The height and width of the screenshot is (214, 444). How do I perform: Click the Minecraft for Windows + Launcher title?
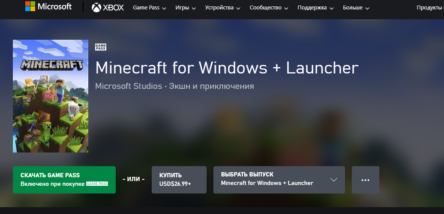227,68
